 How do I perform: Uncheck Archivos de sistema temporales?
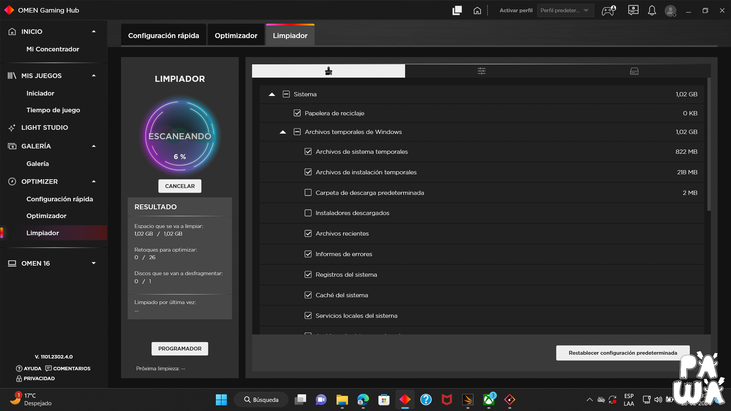(308, 151)
